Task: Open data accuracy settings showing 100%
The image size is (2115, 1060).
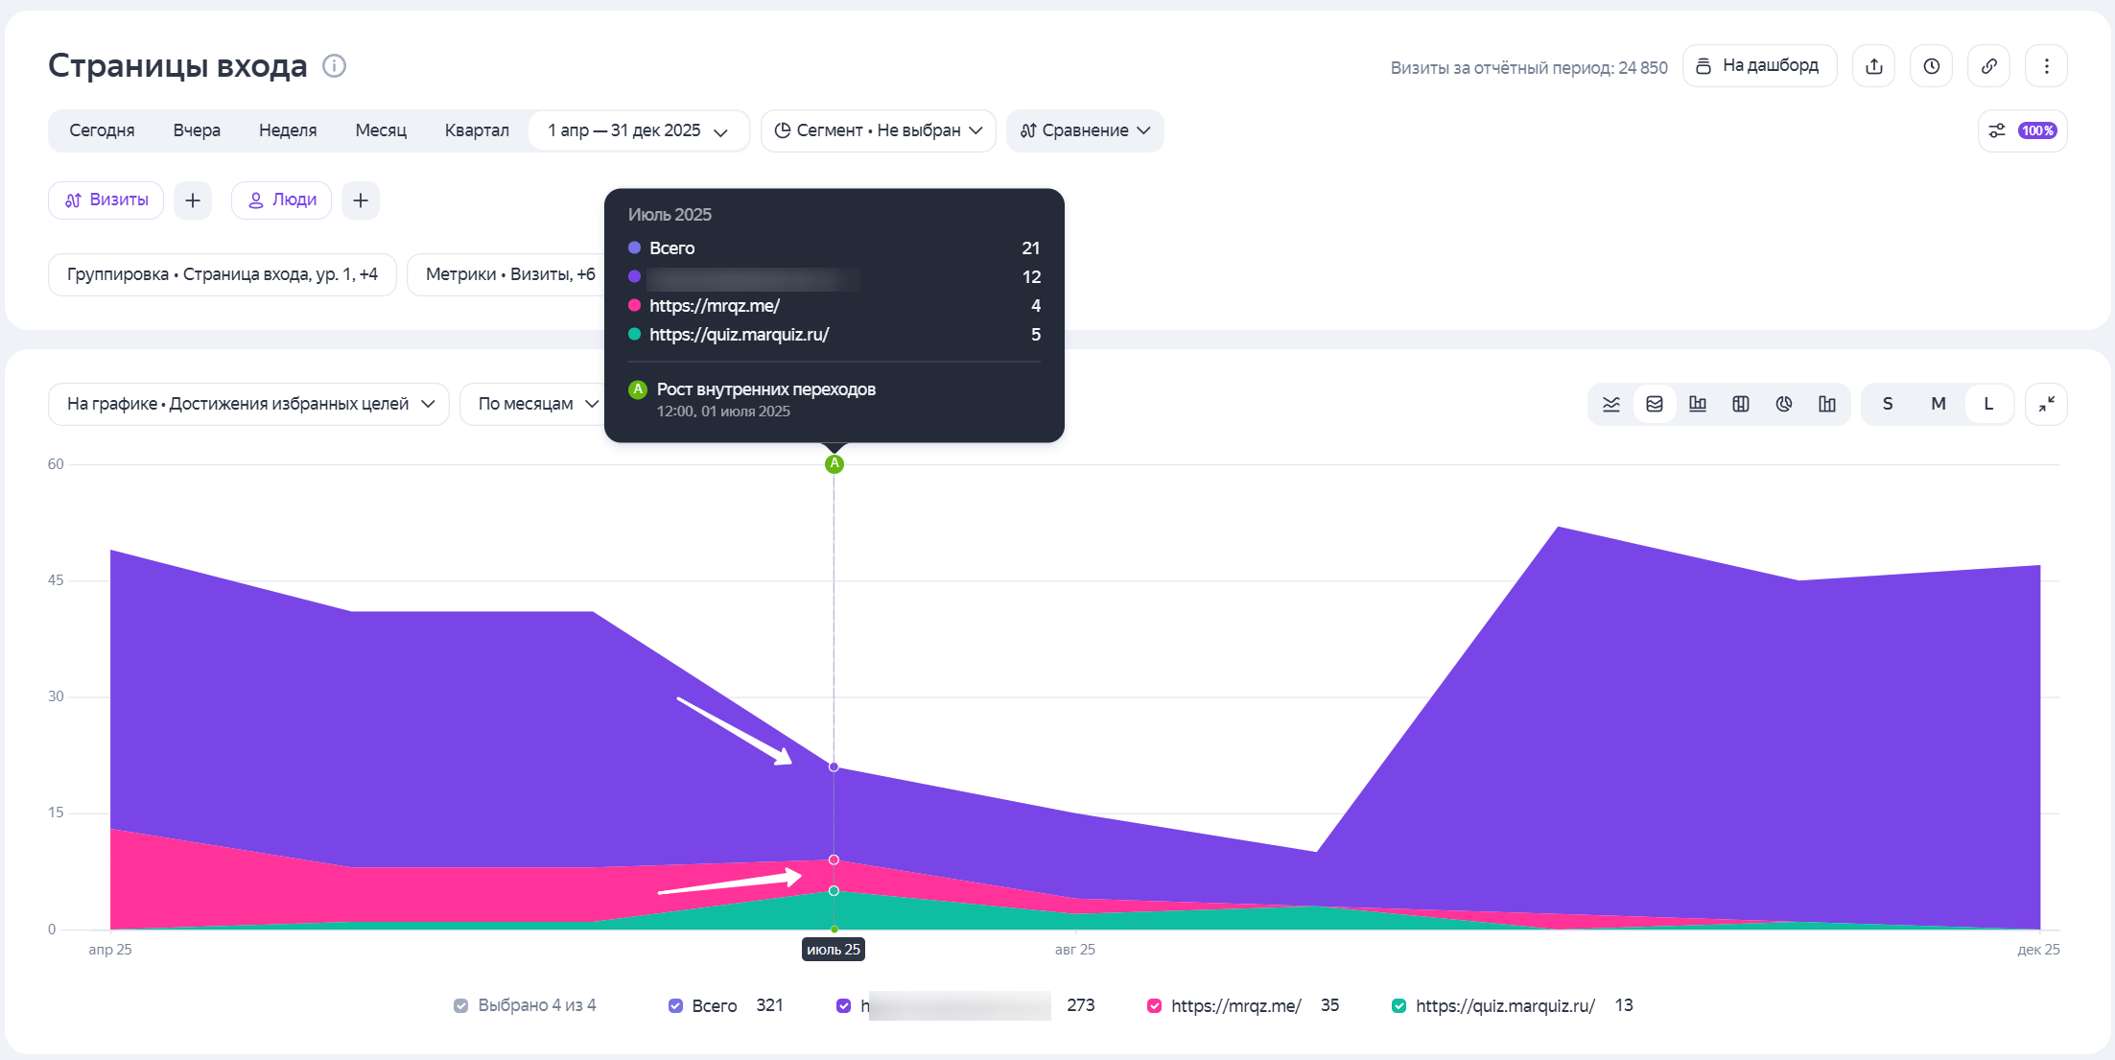Action: (x=2023, y=130)
